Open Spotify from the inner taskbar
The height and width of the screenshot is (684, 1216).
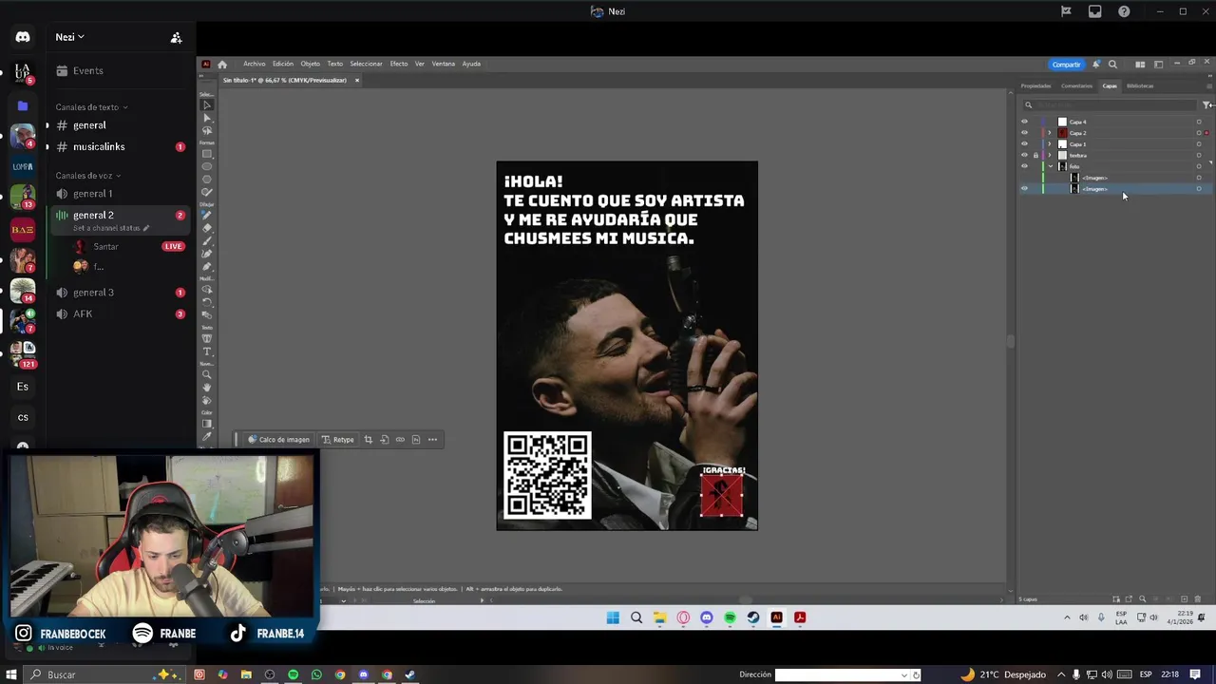(x=730, y=617)
